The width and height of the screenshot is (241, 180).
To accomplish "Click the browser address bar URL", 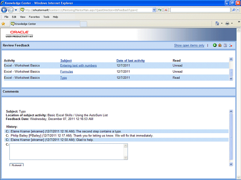I will point(88,10).
